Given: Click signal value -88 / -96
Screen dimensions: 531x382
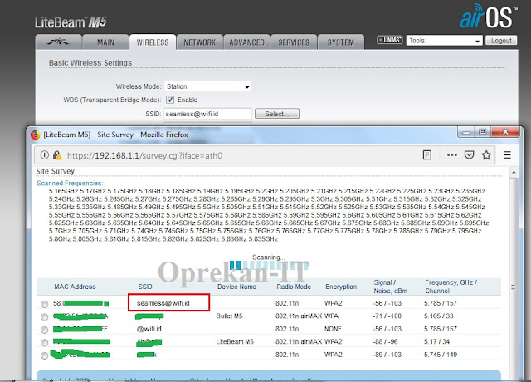Looking at the screenshot, I should (x=385, y=341).
